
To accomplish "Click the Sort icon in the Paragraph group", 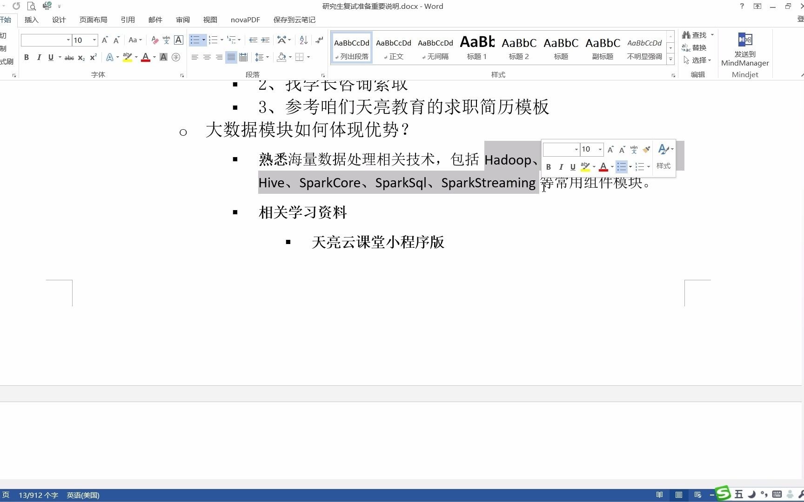I will pos(303,40).
